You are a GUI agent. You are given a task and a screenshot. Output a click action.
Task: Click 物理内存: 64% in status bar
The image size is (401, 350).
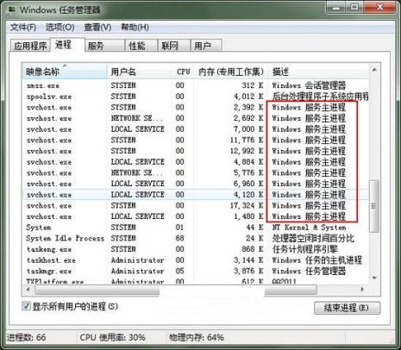point(197,337)
